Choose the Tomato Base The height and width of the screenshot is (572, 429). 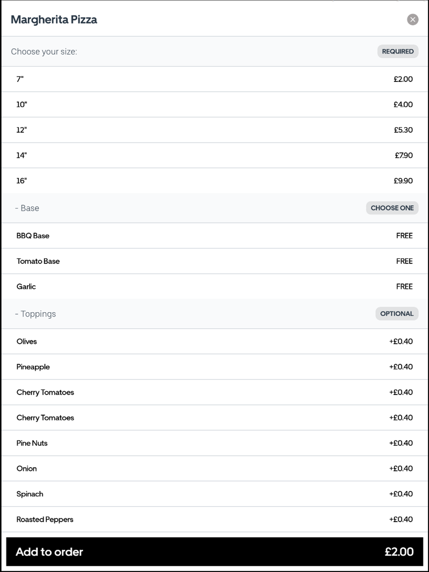coord(214,261)
